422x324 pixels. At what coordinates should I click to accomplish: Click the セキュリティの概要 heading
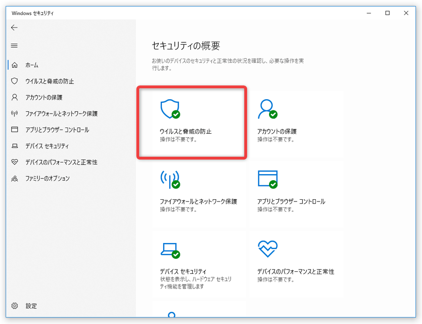[186, 46]
